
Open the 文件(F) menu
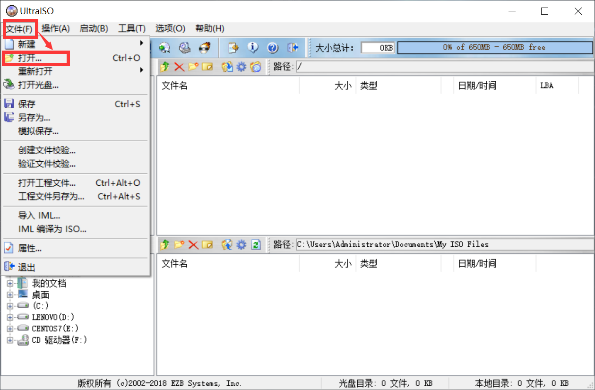coord(19,29)
